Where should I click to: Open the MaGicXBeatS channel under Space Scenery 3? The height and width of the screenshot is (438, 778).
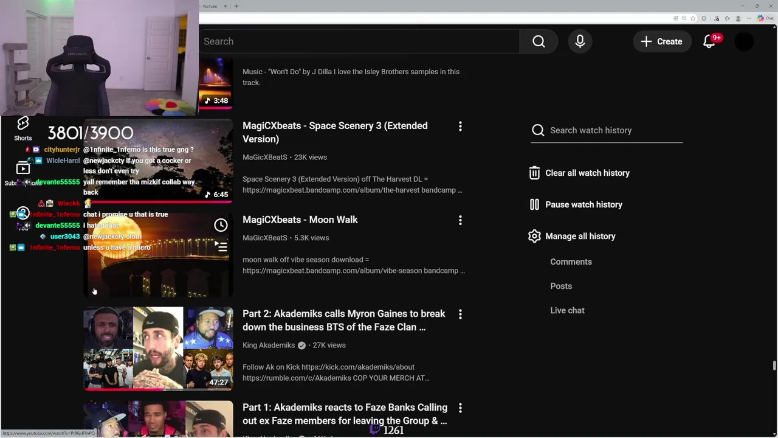click(x=265, y=157)
